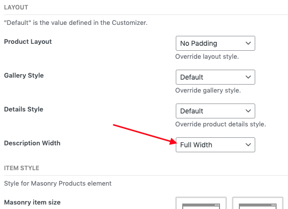Open the Product Layout dropdown showing No Padding
Image resolution: width=288 pixels, height=209 pixels.
click(x=216, y=43)
